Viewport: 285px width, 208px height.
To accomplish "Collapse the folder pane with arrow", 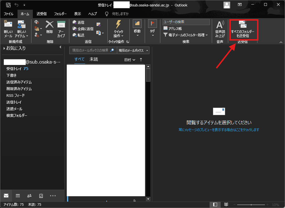I will point(60,47).
